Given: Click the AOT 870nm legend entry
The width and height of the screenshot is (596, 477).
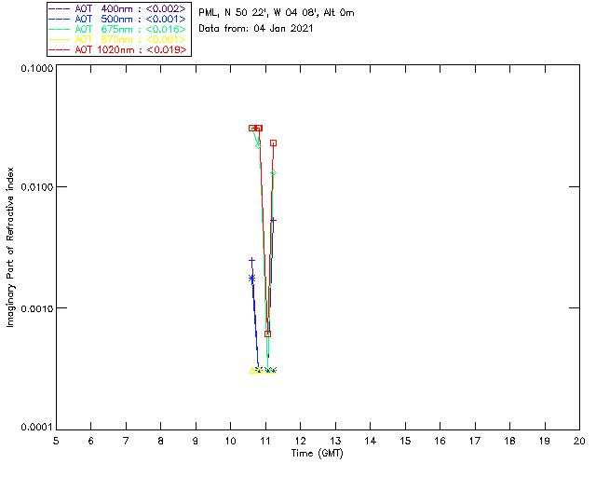Looking at the screenshot, I should 117,39.
